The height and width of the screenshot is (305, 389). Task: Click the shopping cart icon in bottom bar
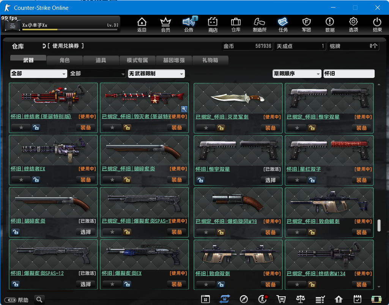point(281,299)
